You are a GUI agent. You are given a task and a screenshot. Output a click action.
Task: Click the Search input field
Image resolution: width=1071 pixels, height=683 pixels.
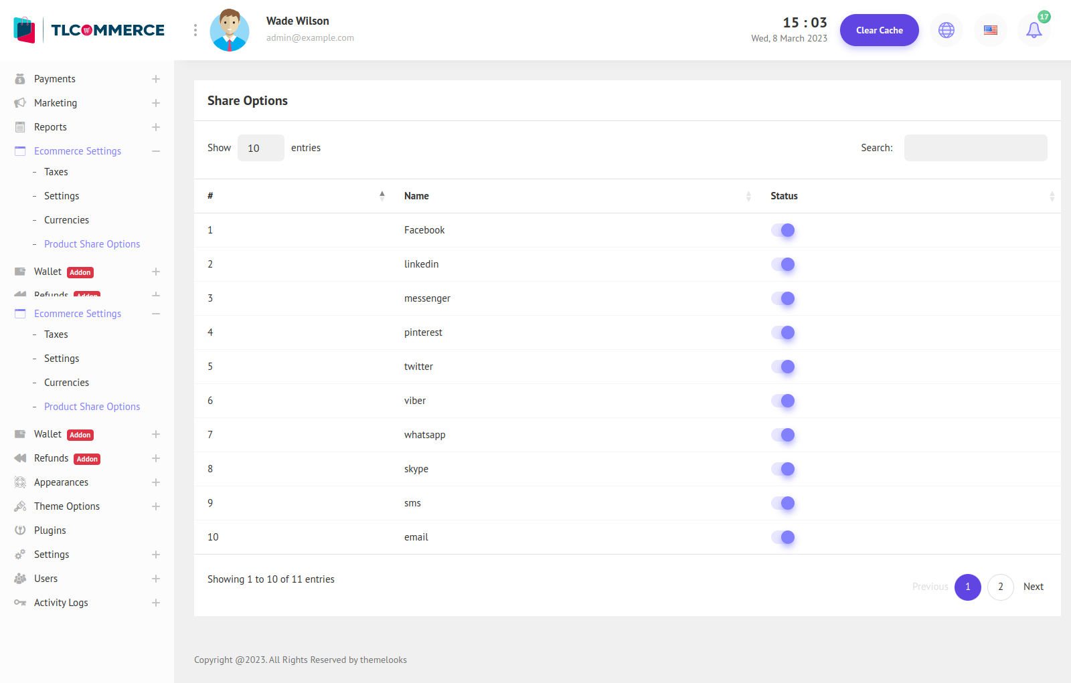tap(975, 148)
